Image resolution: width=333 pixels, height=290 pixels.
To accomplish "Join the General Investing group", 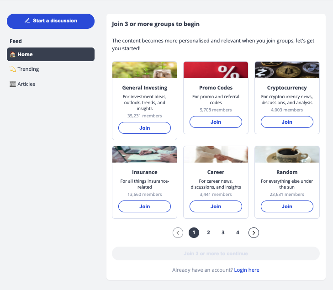I will click(x=144, y=128).
